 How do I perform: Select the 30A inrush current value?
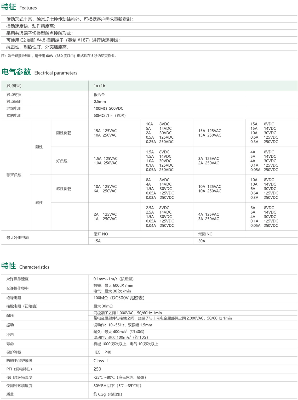click(202, 241)
